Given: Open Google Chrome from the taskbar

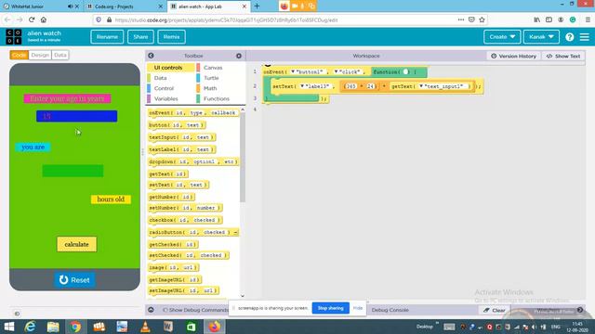Looking at the screenshot, I should (75, 327).
